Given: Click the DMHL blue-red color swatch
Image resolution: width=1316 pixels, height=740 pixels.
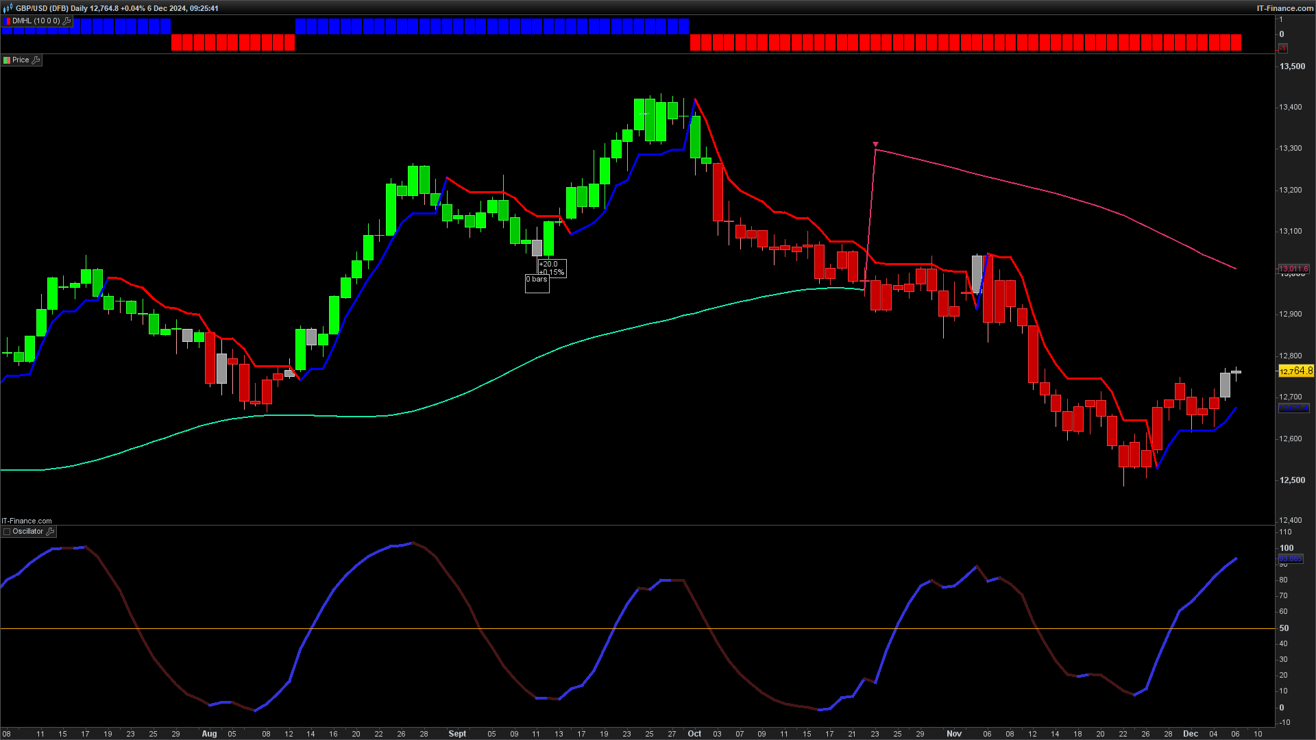Looking at the screenshot, I should (7, 21).
